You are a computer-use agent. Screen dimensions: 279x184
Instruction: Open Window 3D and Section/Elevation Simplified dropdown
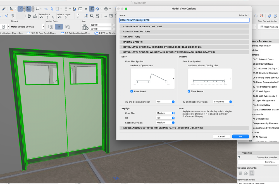(x=222, y=102)
